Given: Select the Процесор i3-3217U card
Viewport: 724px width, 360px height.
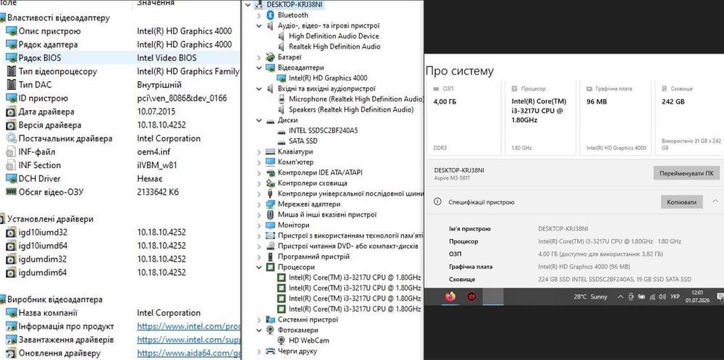Looking at the screenshot, I should [541, 118].
